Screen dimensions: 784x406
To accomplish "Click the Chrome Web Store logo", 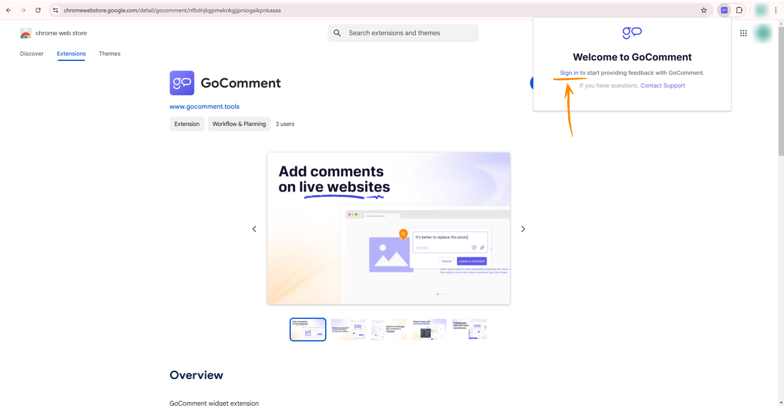I will (x=26, y=33).
